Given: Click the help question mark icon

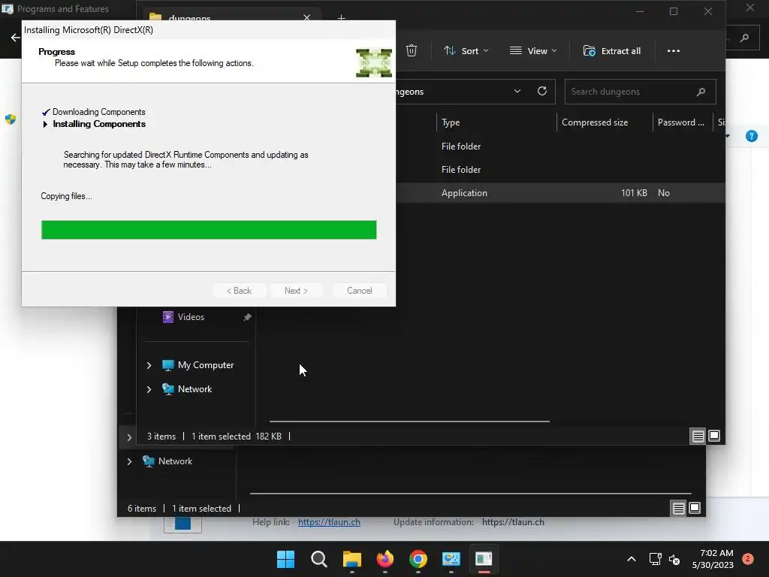Looking at the screenshot, I should click(x=751, y=136).
